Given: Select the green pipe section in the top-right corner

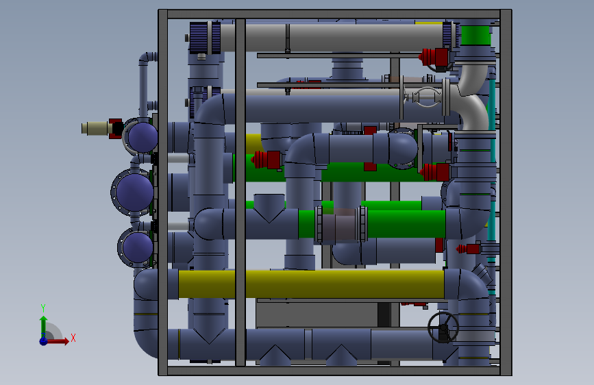Looking at the screenshot, I should click(475, 35).
